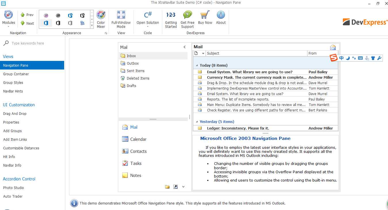388x210 pixels.
Task: Open Solution C# code dropdown
Action: (148, 19)
